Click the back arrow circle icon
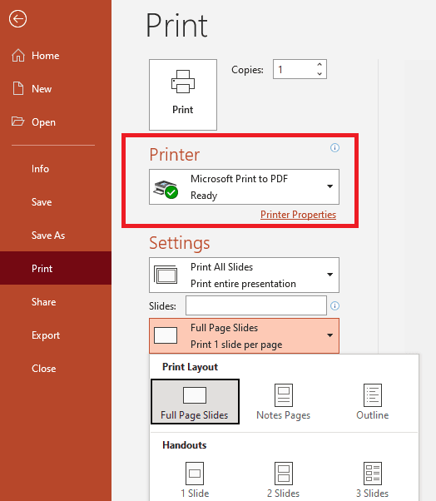The width and height of the screenshot is (436, 501). point(17,19)
